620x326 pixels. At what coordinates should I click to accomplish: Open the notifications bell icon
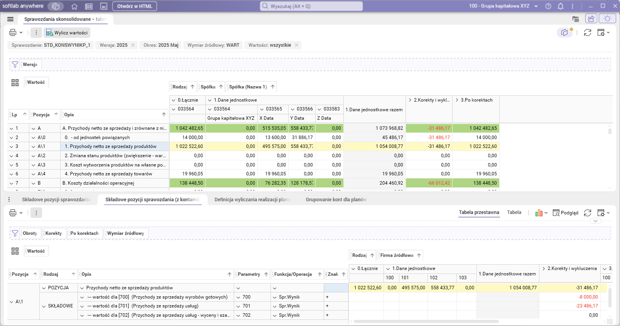561,6
